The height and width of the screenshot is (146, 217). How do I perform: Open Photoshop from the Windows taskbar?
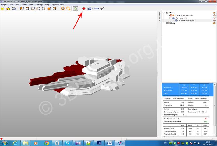pyautogui.click(x=99, y=143)
